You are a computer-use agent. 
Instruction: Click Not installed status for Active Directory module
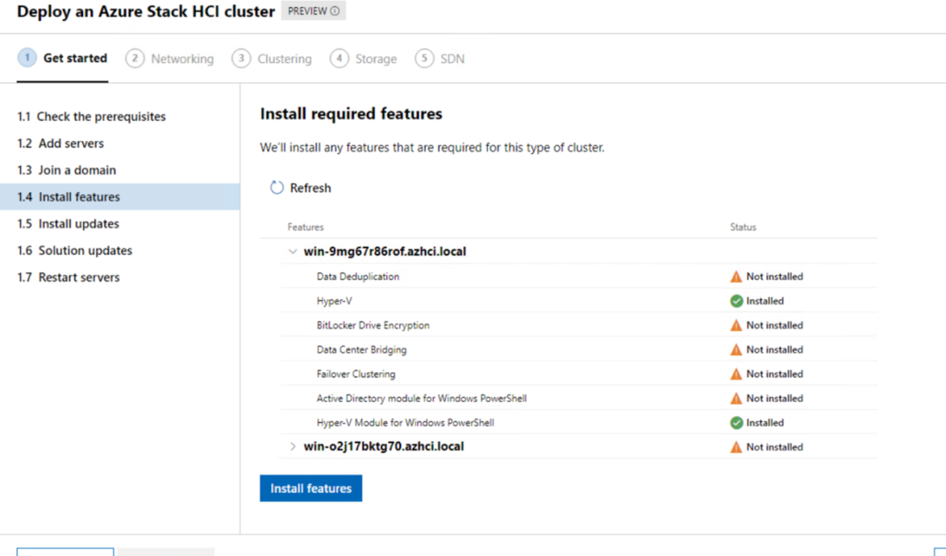click(x=774, y=398)
